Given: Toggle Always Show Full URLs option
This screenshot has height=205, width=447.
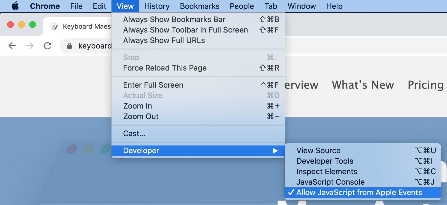Looking at the screenshot, I should pyautogui.click(x=164, y=40).
